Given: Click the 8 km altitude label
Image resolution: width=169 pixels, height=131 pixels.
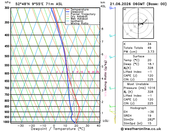Looking at the screenshot, I should (102, 29).
